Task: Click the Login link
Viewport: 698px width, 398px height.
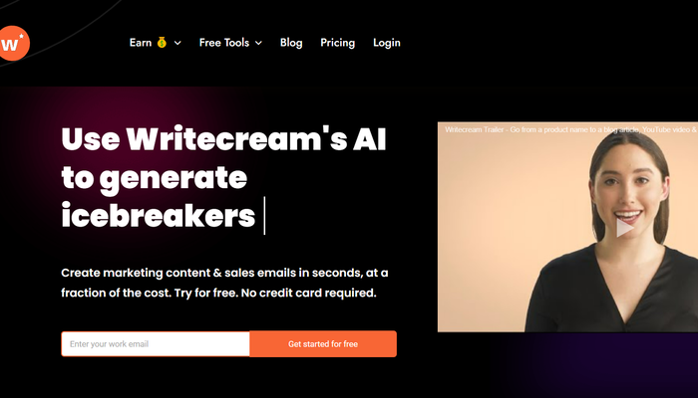Action: pos(387,43)
